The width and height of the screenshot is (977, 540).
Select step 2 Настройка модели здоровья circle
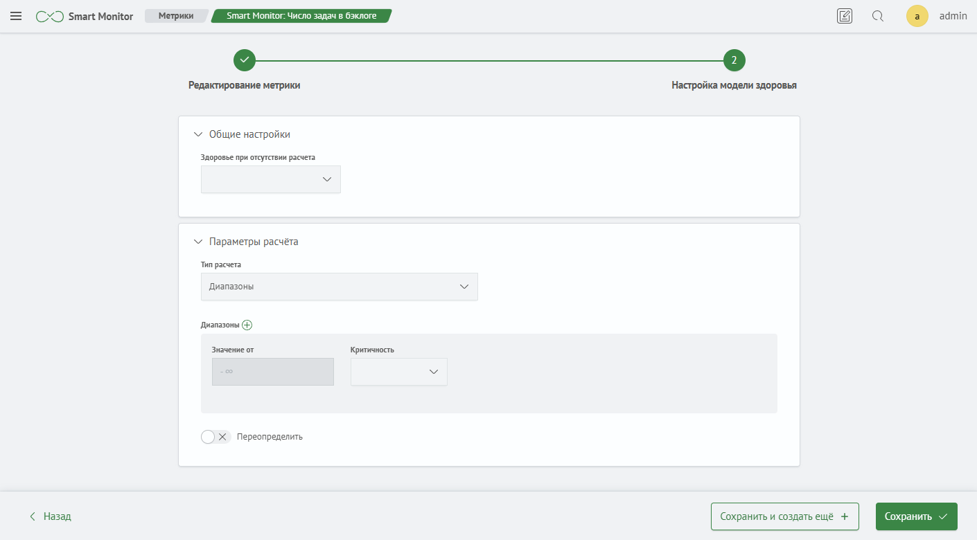click(734, 60)
